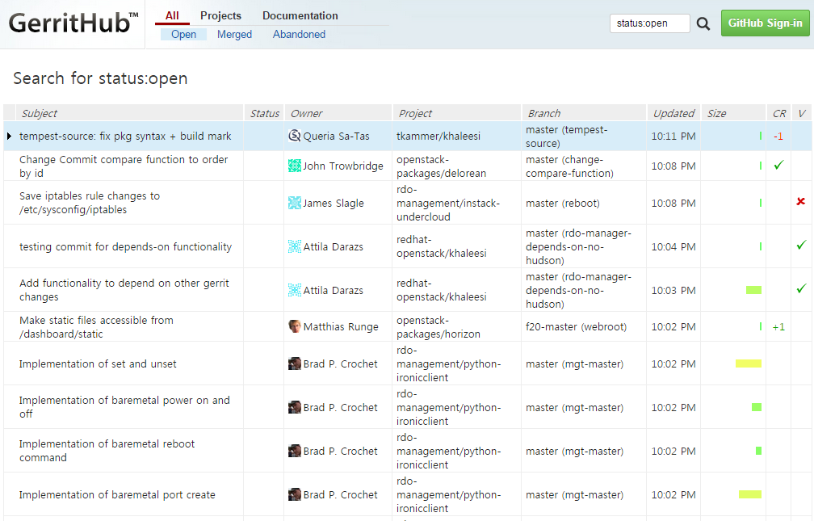Click project openstack-packages/horizon
This screenshot has width=814, height=521.
[438, 327]
